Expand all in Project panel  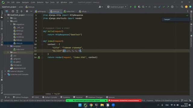pos(17,11)
